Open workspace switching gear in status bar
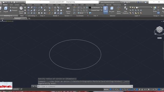The width and height of the screenshot is (164, 92). click(149, 89)
